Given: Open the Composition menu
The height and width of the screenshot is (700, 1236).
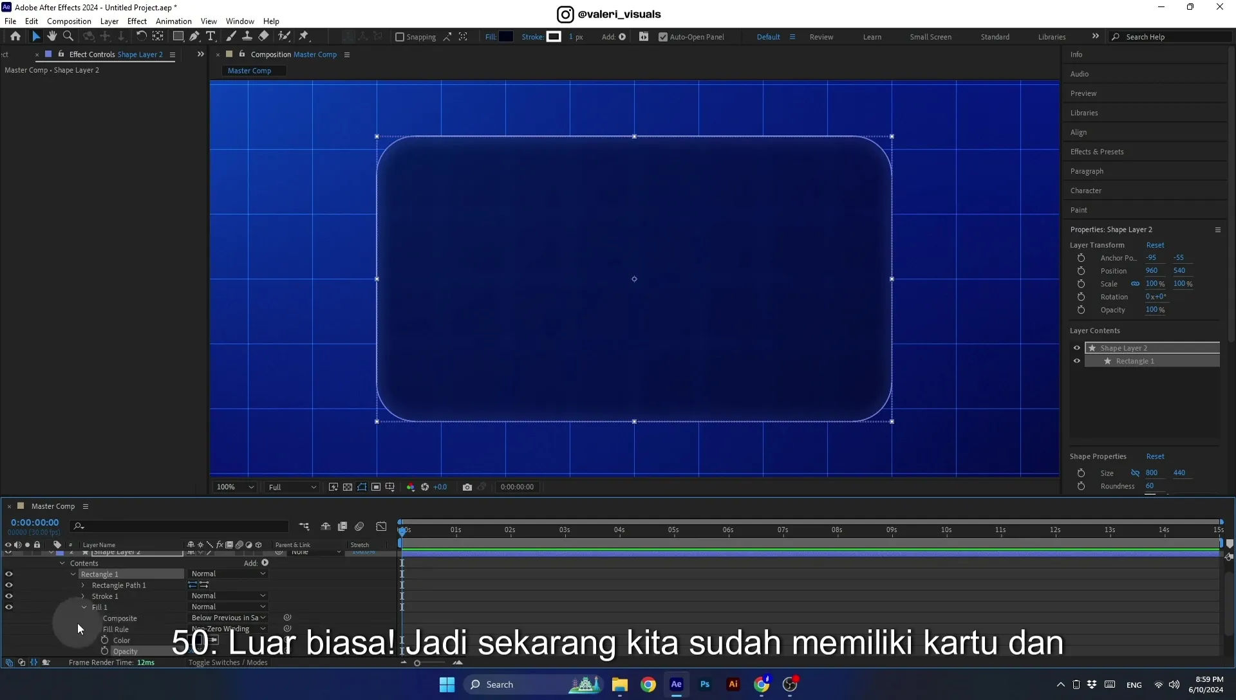Looking at the screenshot, I should (69, 21).
